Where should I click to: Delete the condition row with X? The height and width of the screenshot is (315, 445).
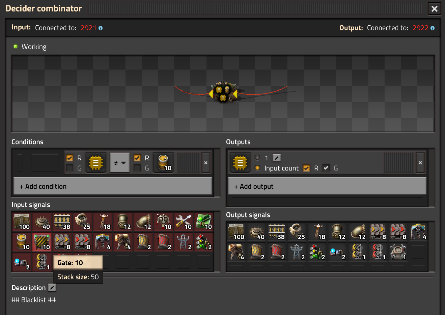[206, 163]
